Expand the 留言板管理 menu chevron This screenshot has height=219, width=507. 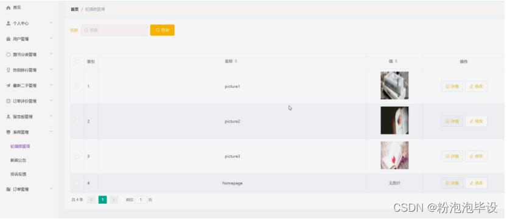[x=51, y=116]
